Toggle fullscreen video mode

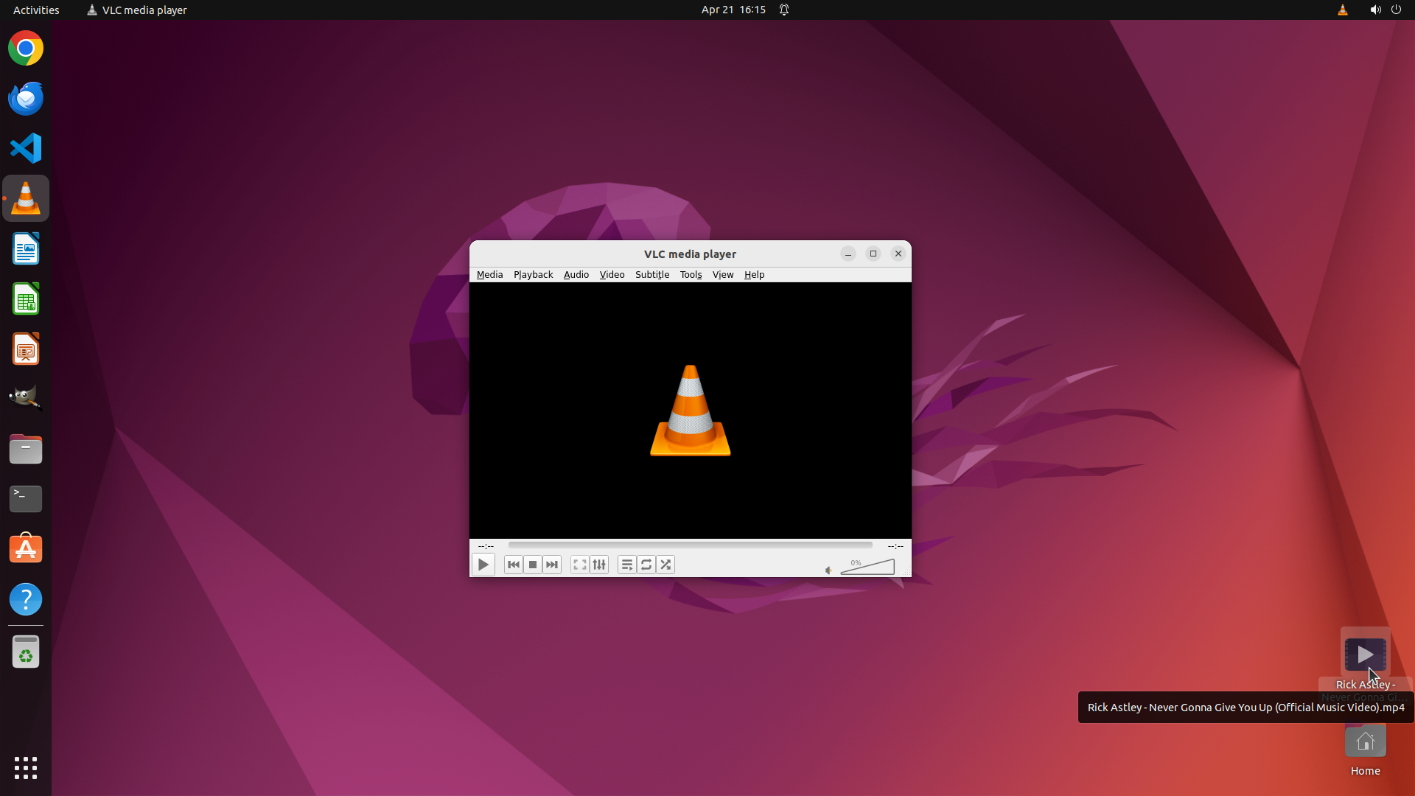click(580, 565)
